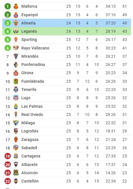
Task: Click the Almería team badge
Action: point(16,23)
